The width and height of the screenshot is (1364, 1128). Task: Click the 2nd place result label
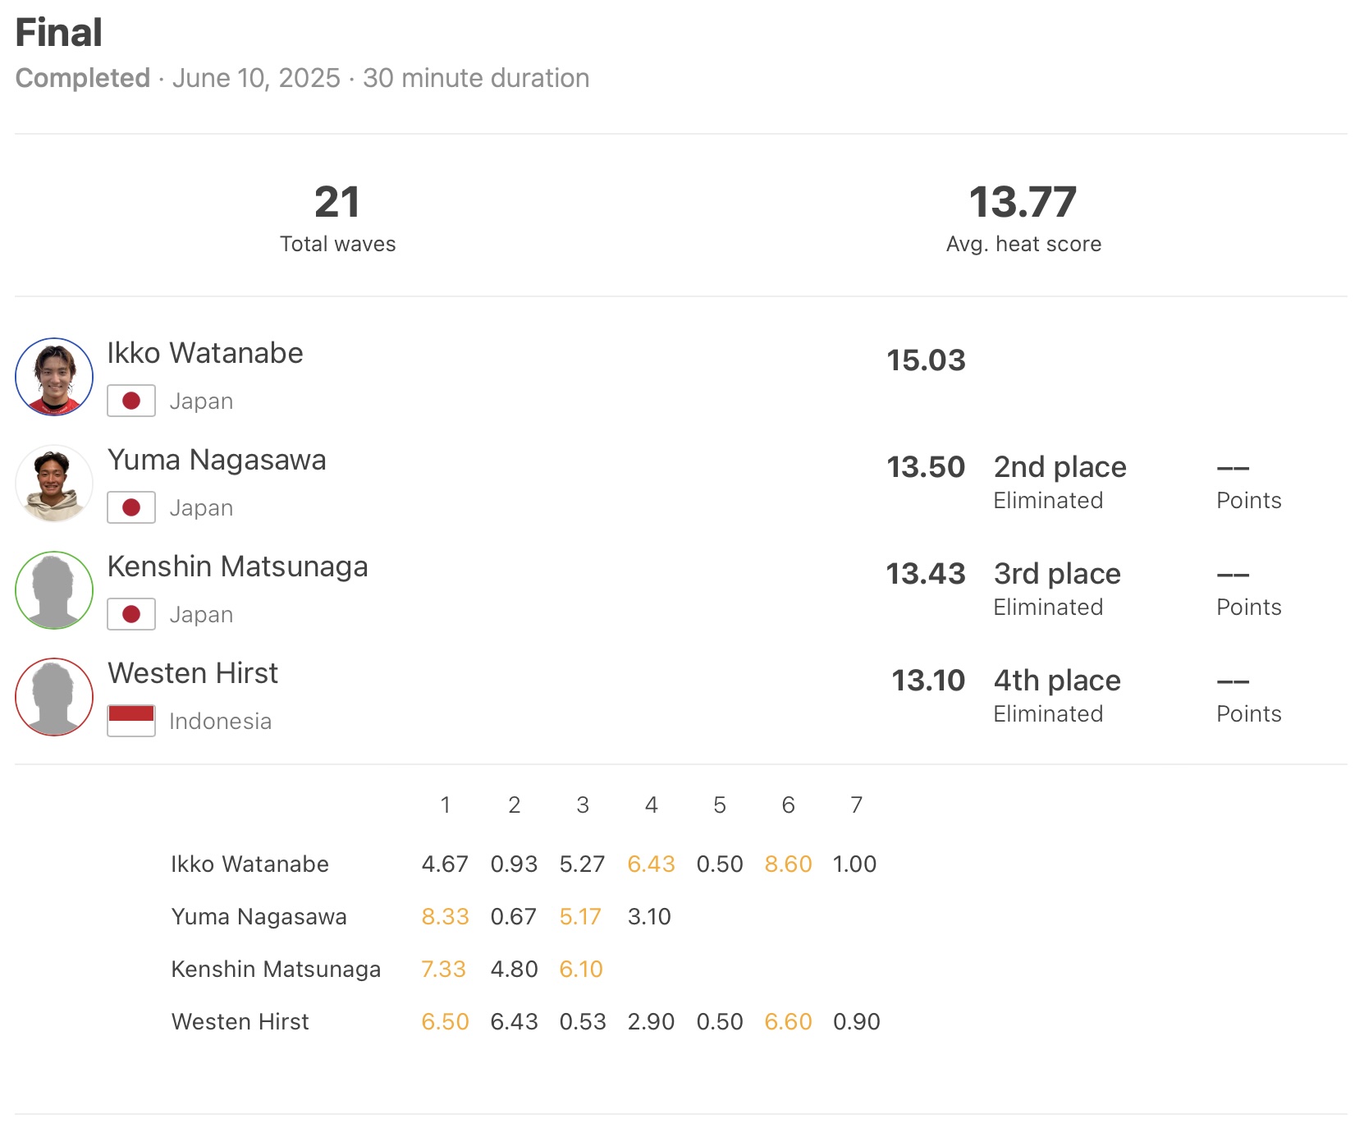pyautogui.click(x=1060, y=467)
